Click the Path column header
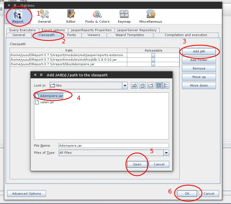Screen dimensions: 231x204 (x=69, y=51)
